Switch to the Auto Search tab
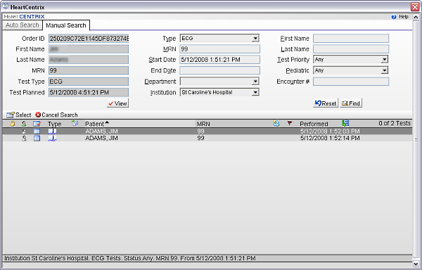 (x=23, y=25)
